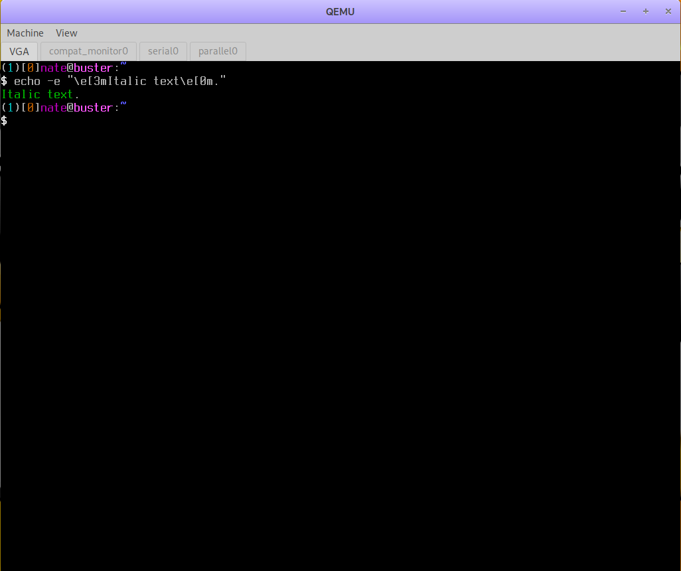Click hostname 'buster' in the second prompt line
Screen dimensions: 681x571
(x=93, y=108)
